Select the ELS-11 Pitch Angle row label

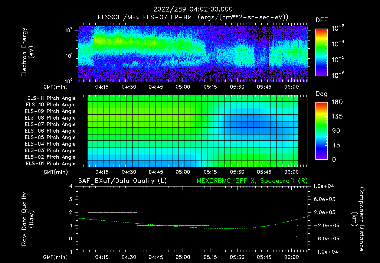tap(51, 98)
